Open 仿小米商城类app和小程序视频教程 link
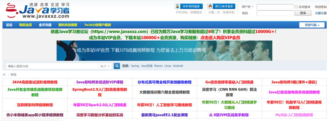The height and width of the screenshot is (121, 330). coord(35,115)
